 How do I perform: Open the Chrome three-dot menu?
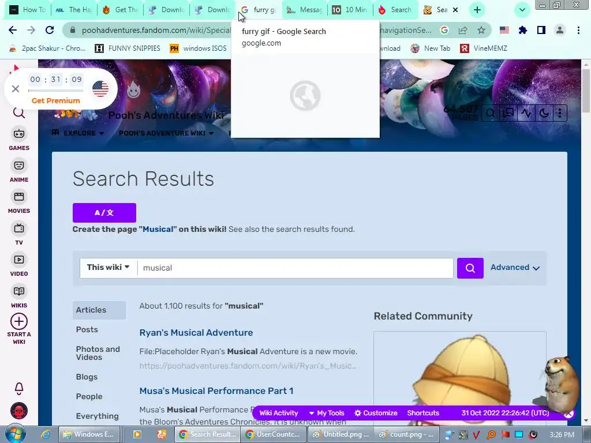point(578,30)
